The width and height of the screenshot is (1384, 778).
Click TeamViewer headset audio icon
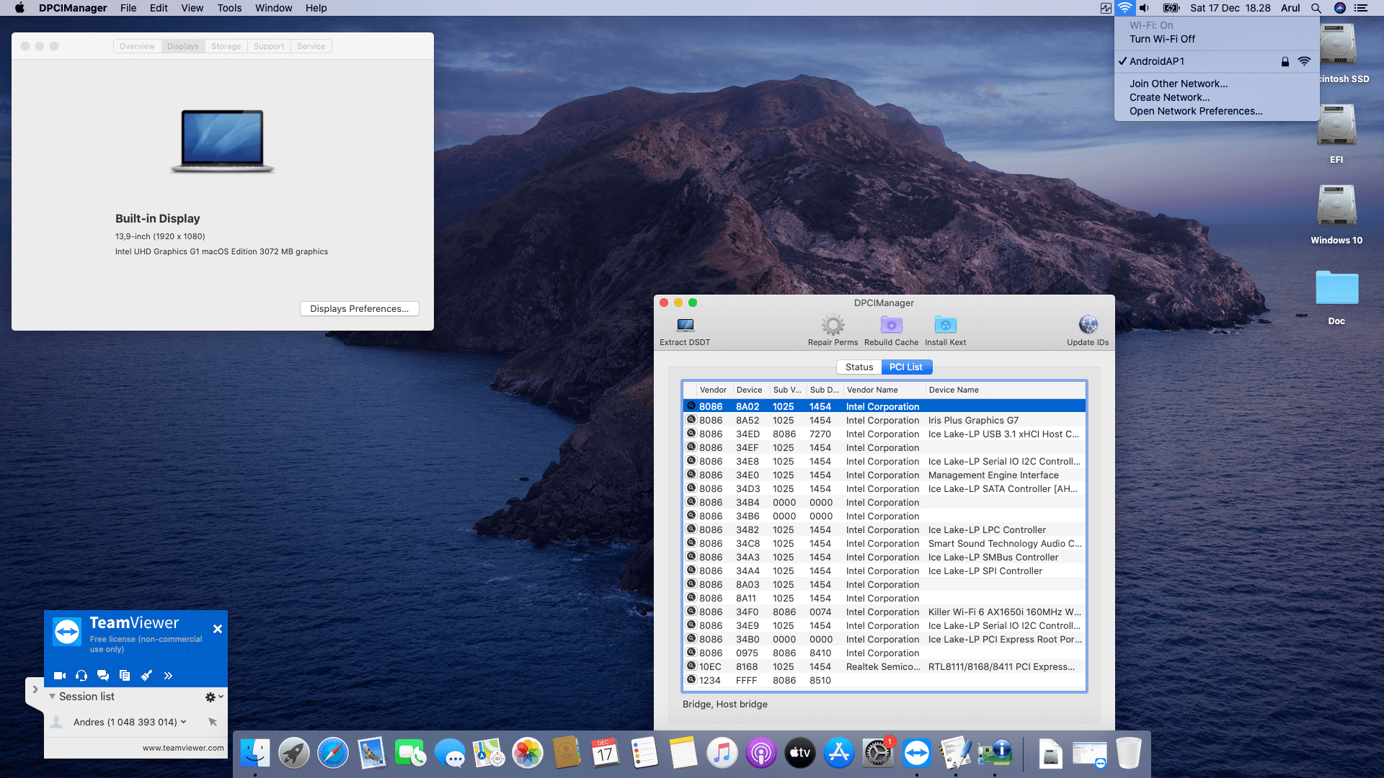point(81,676)
